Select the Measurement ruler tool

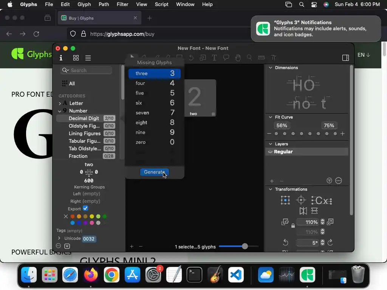pos(262,58)
